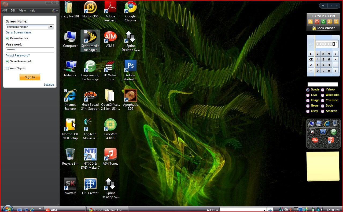Screen dimensions: 343x212
Task: Click the red shutdown gadget button
Action: [317, 22]
